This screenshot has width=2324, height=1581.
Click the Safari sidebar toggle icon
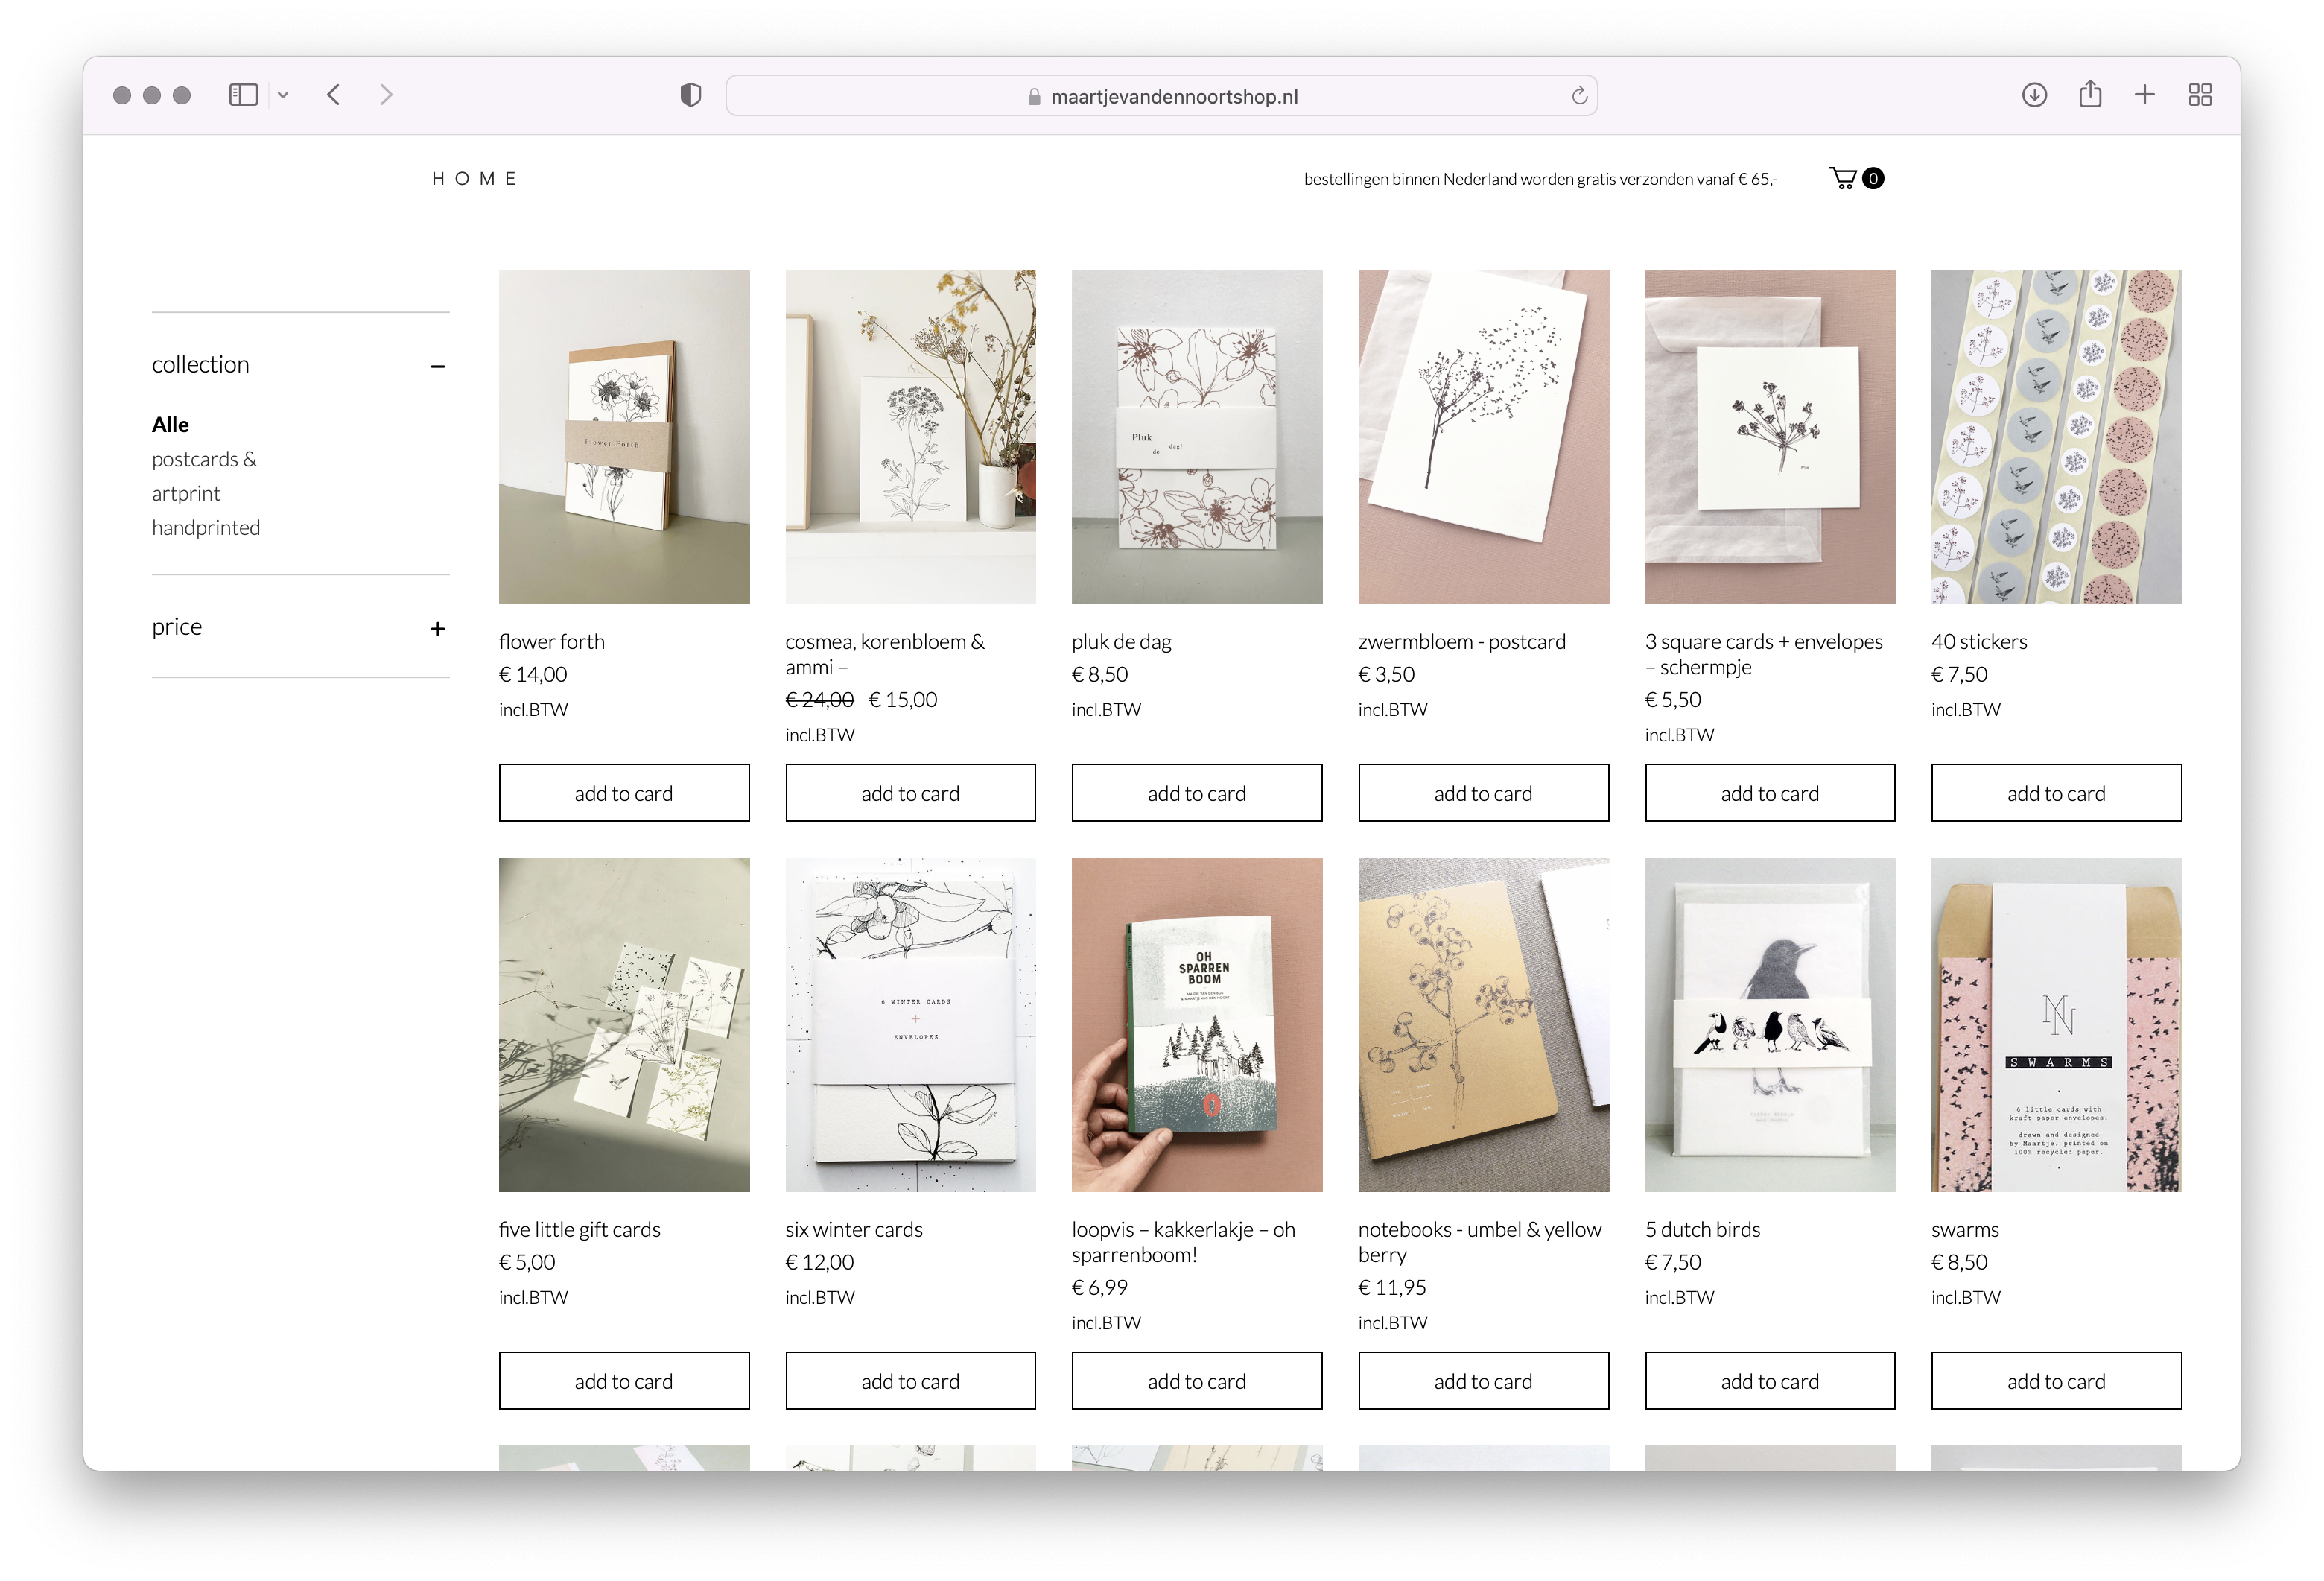point(243,95)
